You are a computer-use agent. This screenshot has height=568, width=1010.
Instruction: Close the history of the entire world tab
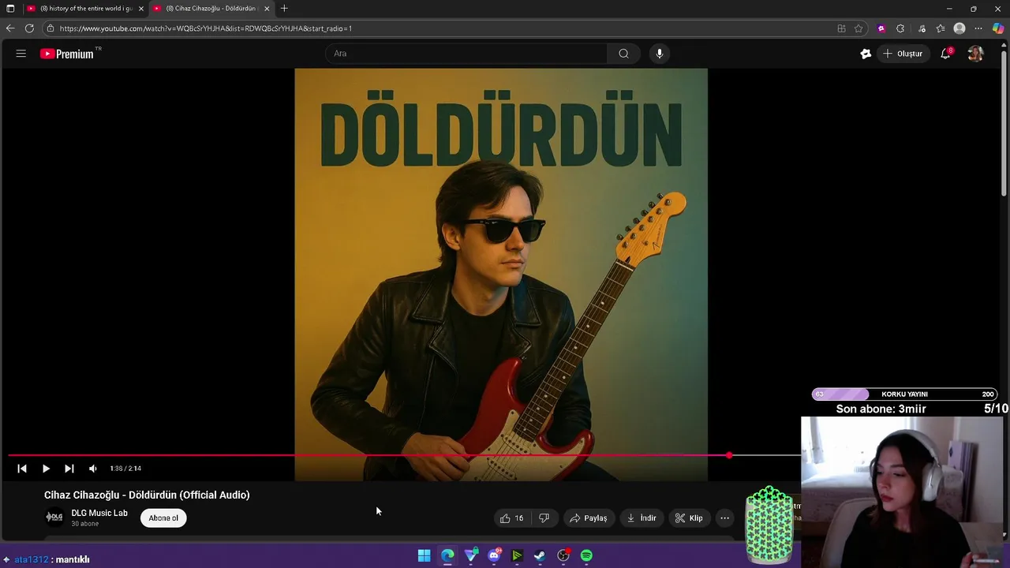tap(141, 9)
